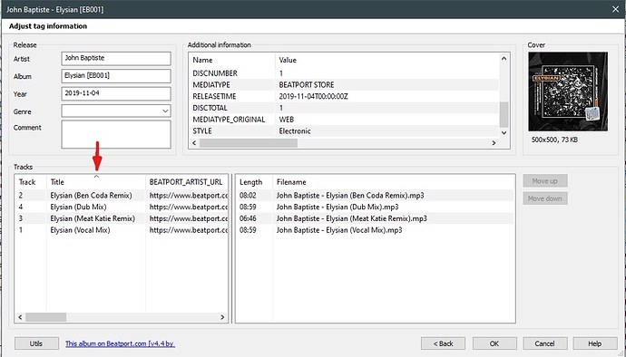Viewport: 626px width, 357px height.
Task: Click the Move up button
Action: click(545, 180)
